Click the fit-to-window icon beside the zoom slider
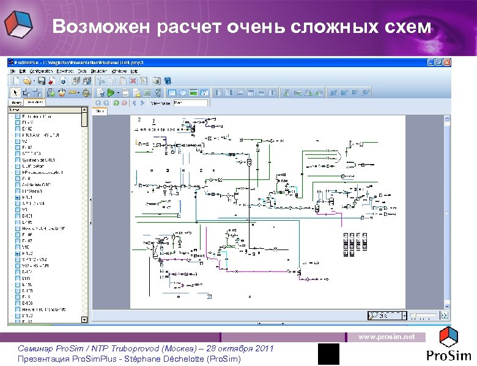This screenshot has height=366, width=477. tap(444, 315)
